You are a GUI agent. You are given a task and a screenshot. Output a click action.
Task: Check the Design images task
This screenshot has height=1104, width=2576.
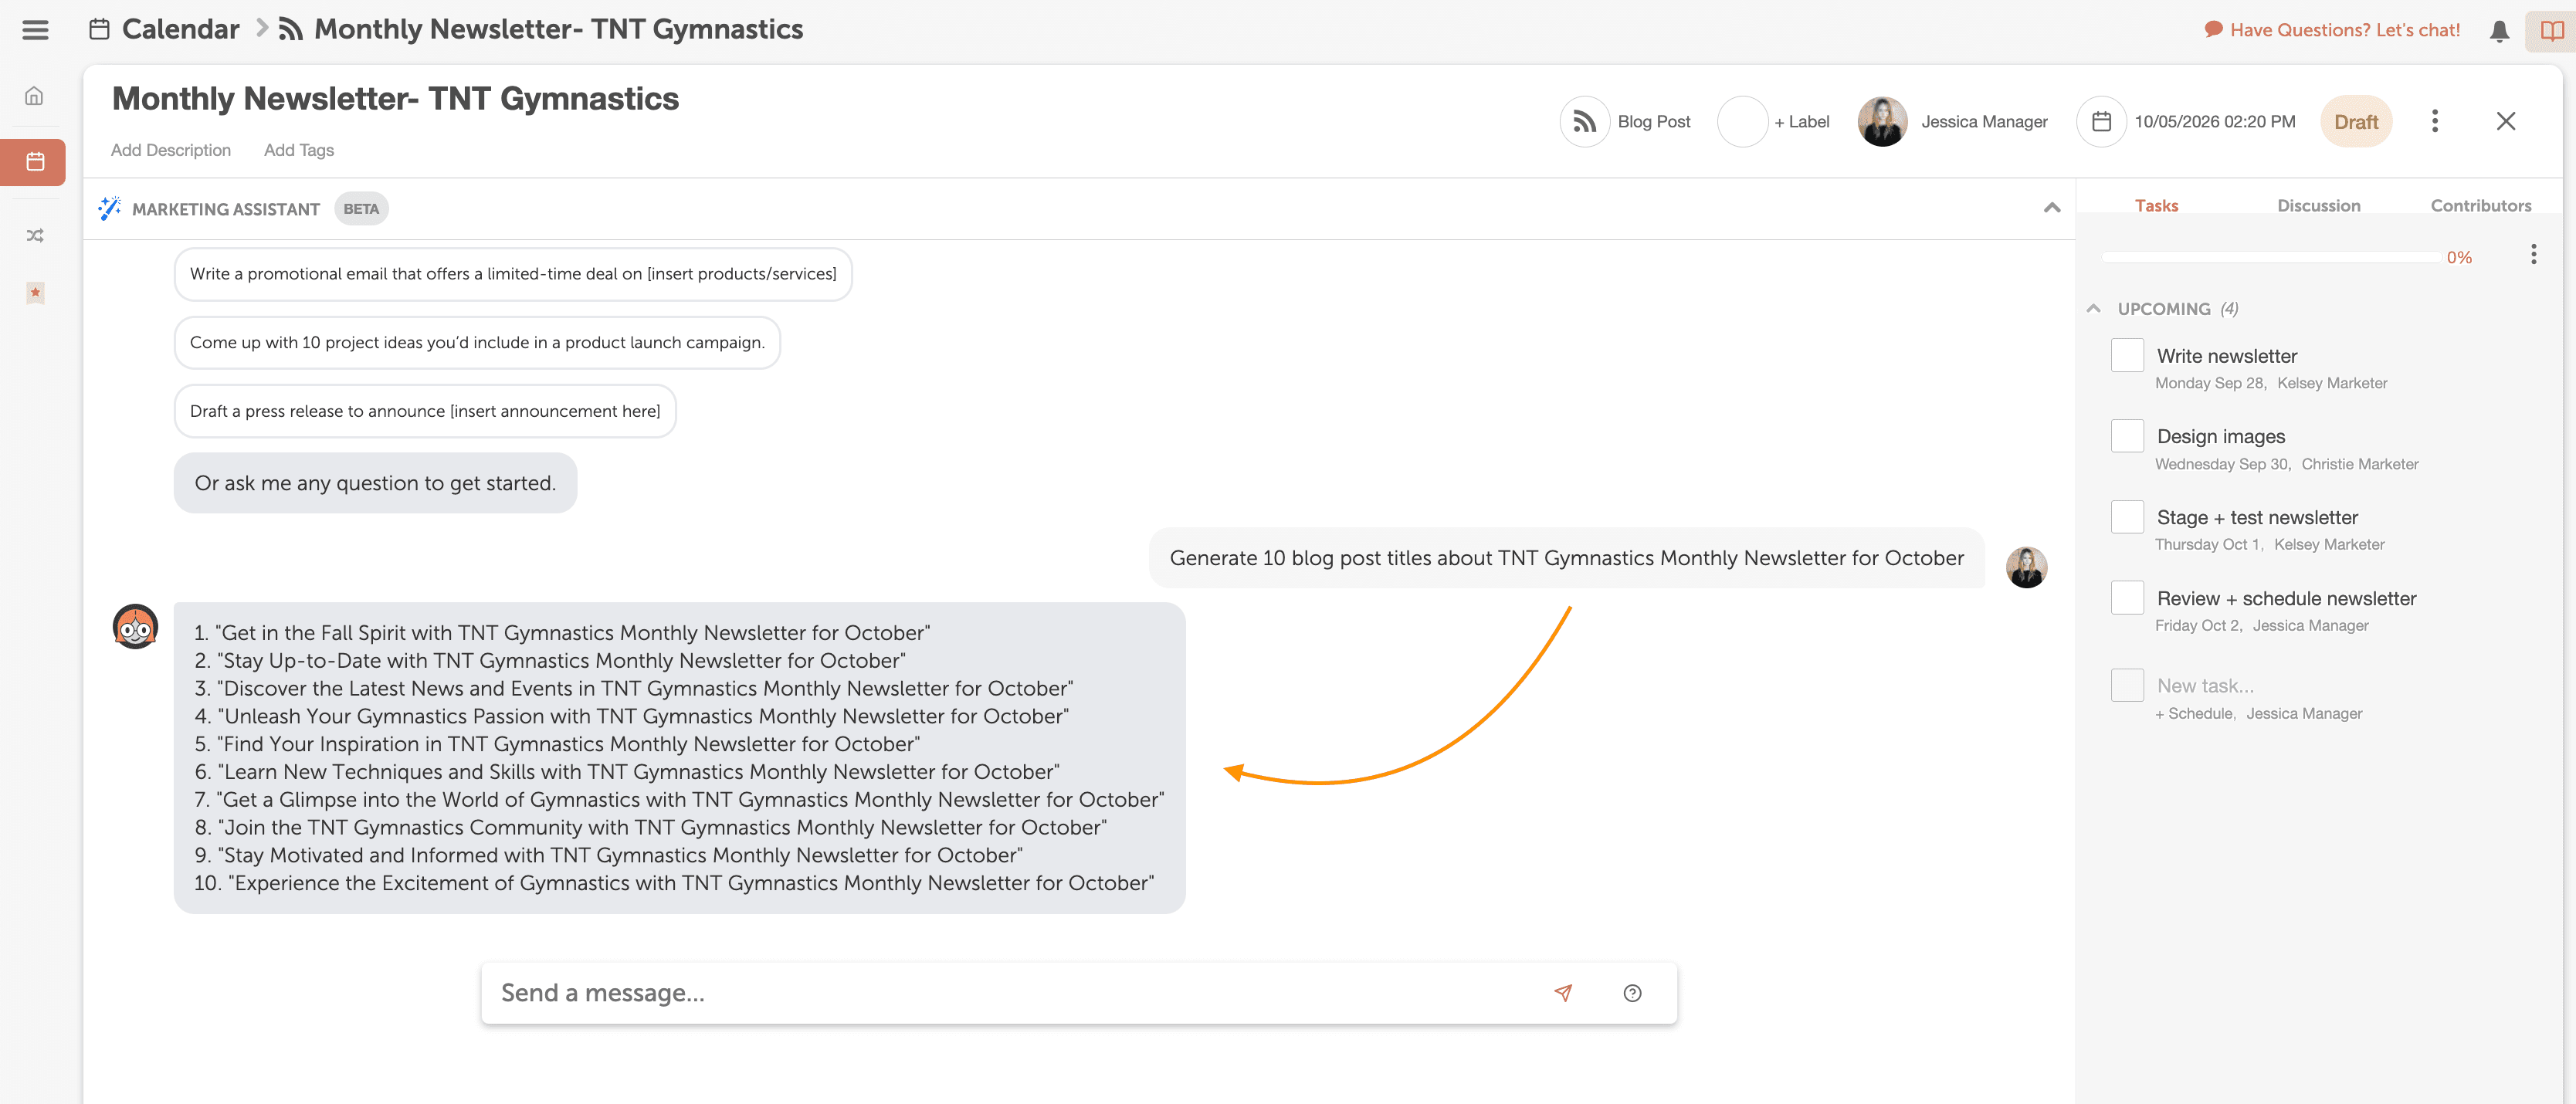tap(2127, 436)
